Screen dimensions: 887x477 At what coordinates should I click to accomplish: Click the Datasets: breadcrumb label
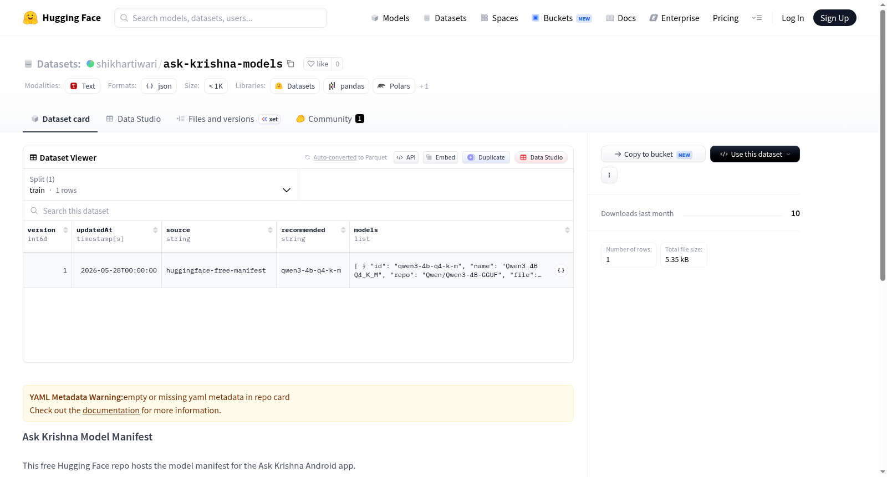click(59, 64)
